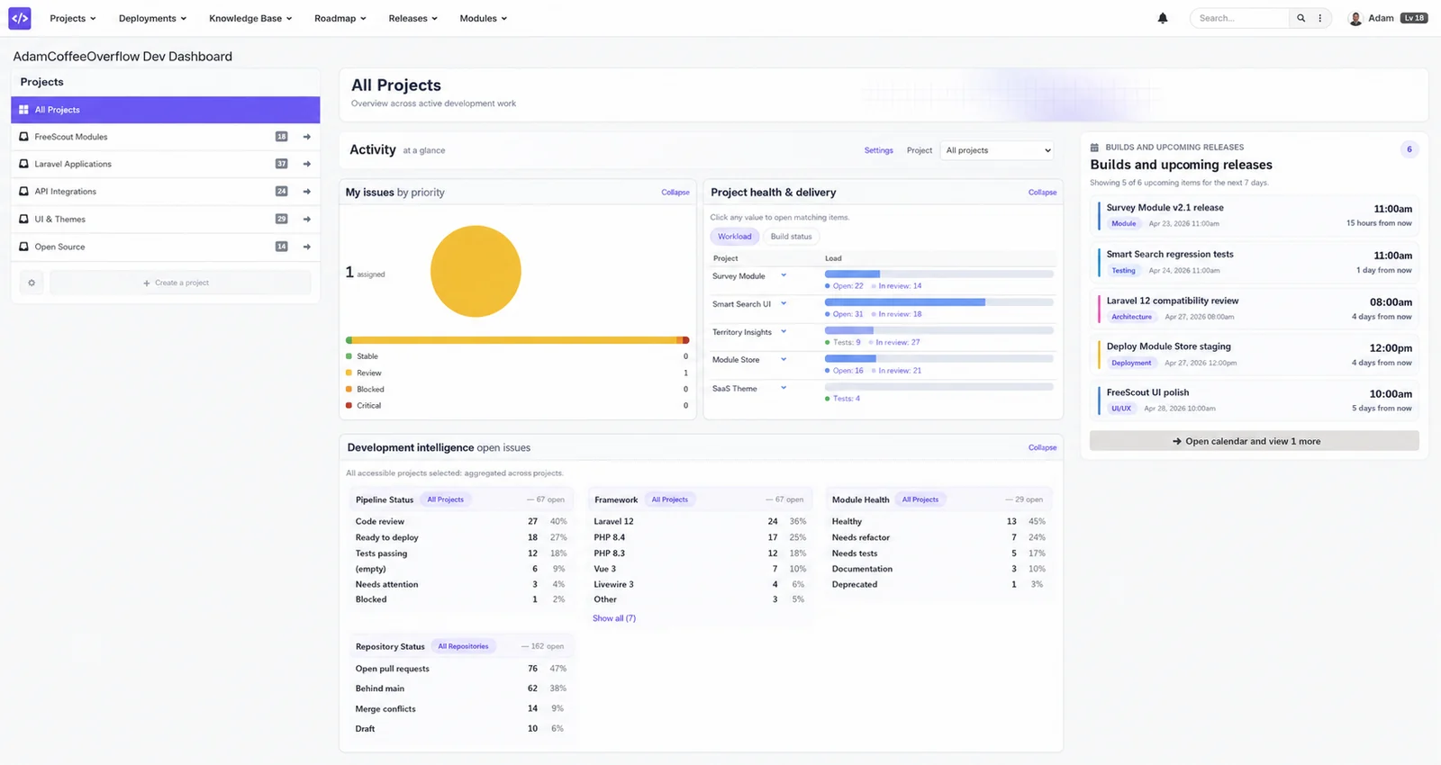Open API Integrations via its arrow
This screenshot has width=1441, height=765.
(307, 192)
